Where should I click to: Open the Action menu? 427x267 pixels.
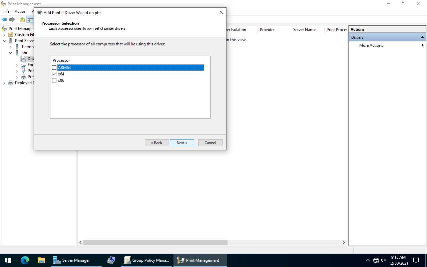(20, 11)
